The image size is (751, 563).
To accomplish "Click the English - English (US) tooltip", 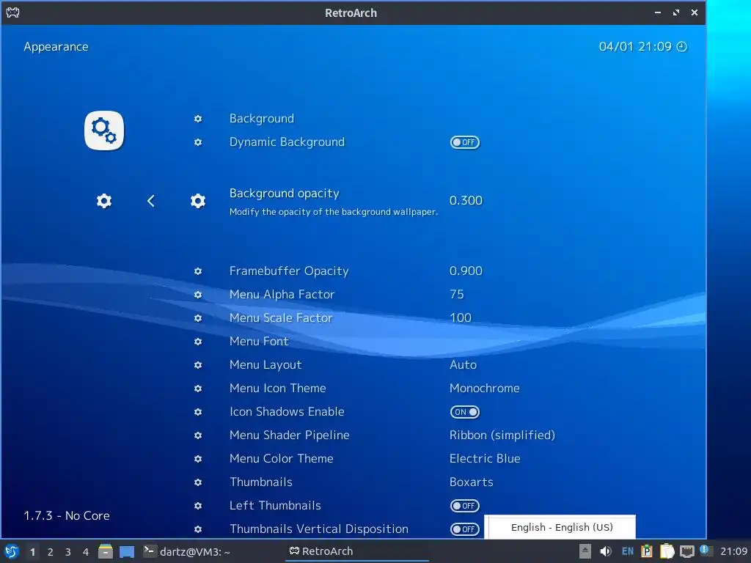I will 560,527.
